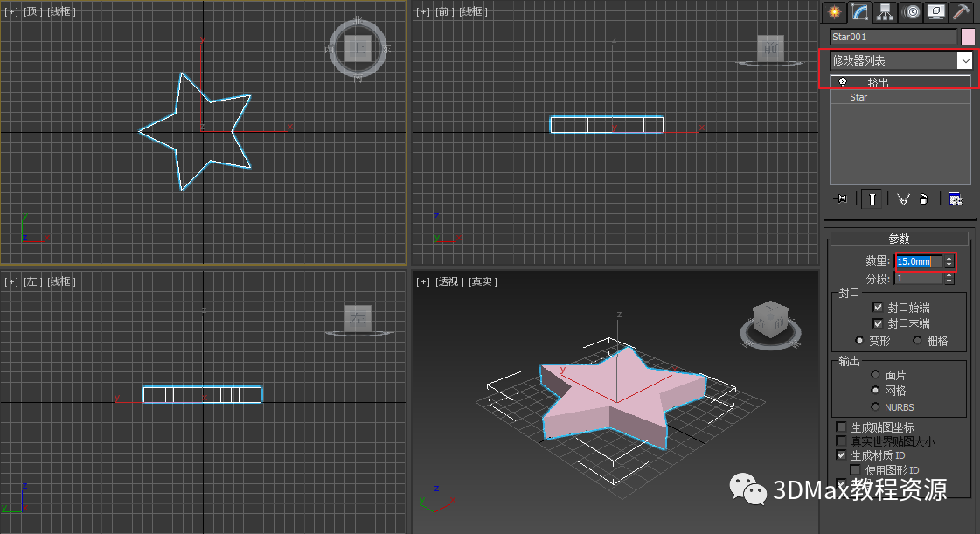Click the 分段 segments input field

pos(919,279)
